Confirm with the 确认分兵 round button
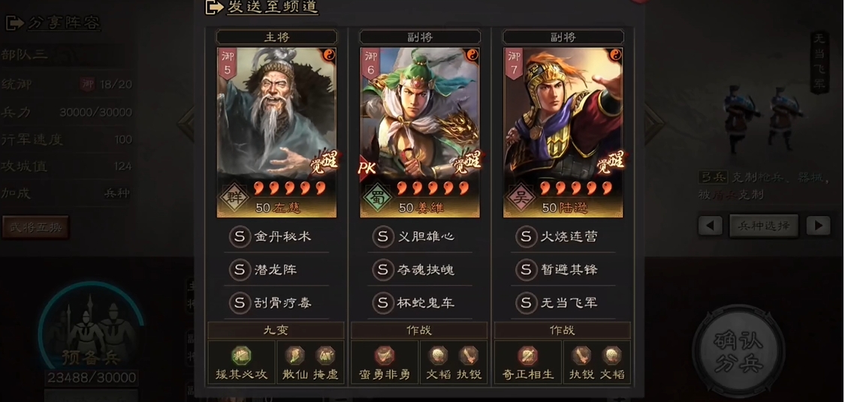 pyautogui.click(x=738, y=352)
